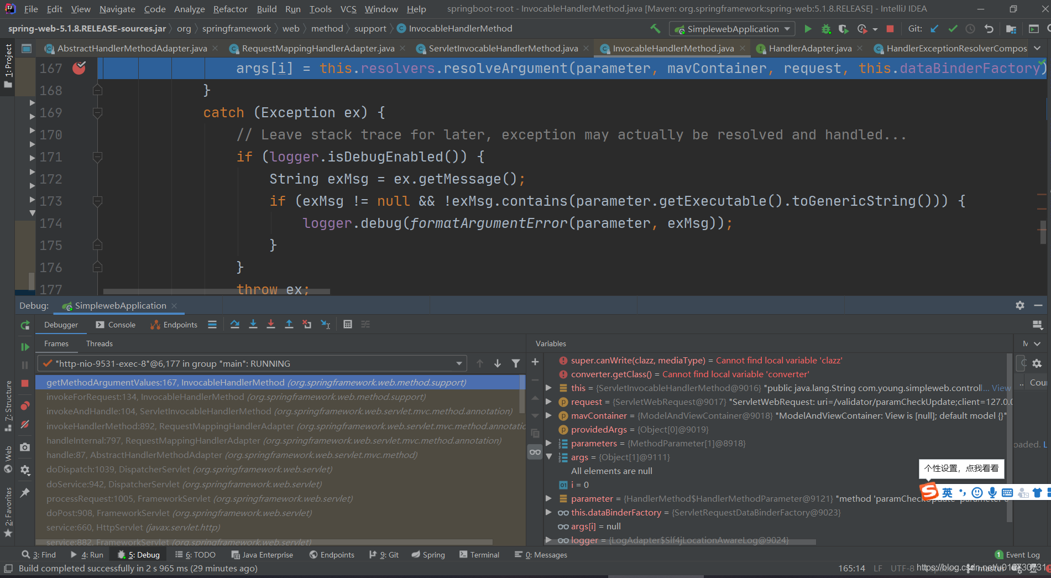Expand the 'this.dataBinderFactory' watch node
The height and width of the screenshot is (578, 1051).
click(548, 512)
